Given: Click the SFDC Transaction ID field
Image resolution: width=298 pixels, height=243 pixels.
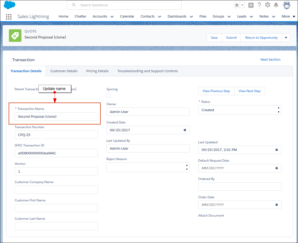Looking at the screenshot, I should pos(56,153).
